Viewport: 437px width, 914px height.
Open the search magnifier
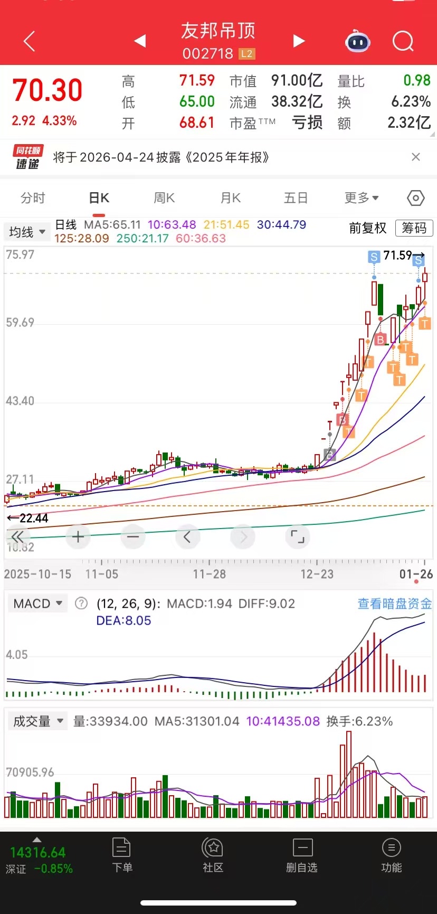[403, 41]
